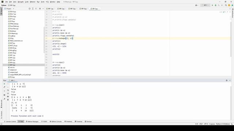Click CRLF line separator in status bar

click(201, 124)
